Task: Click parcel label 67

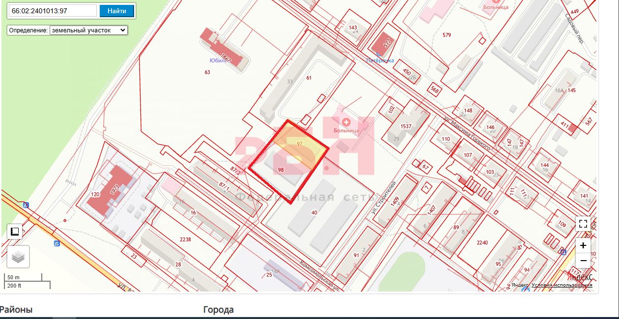Action: coord(425,167)
